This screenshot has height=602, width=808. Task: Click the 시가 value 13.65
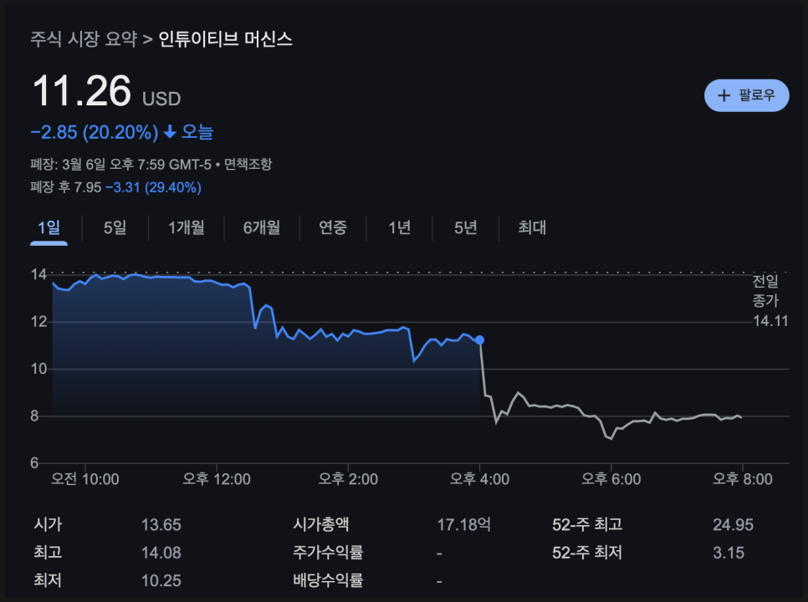pos(161,525)
